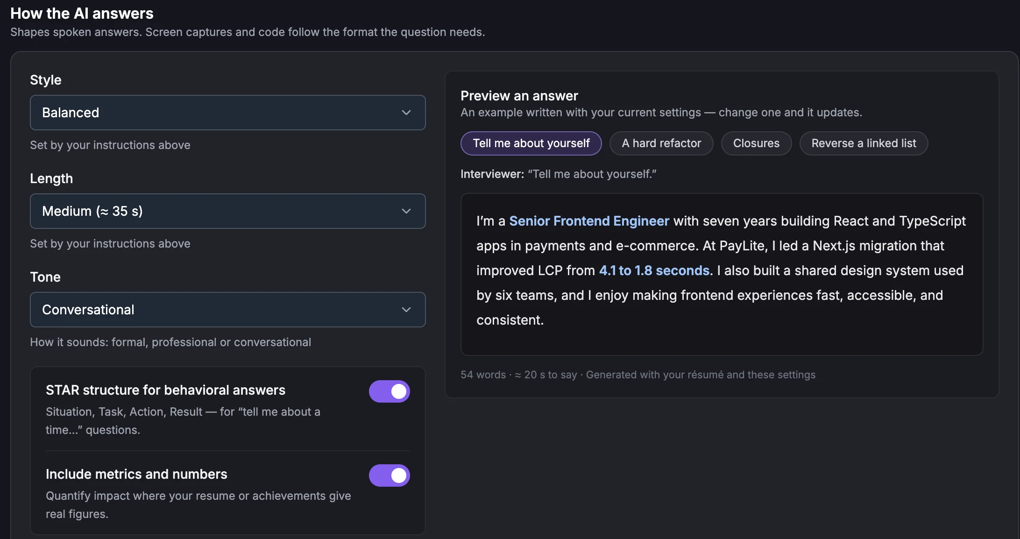Disable the Include metrics and numbers switch

(389, 475)
